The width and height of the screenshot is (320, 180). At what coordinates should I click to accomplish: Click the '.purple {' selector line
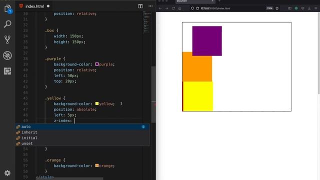55,59
